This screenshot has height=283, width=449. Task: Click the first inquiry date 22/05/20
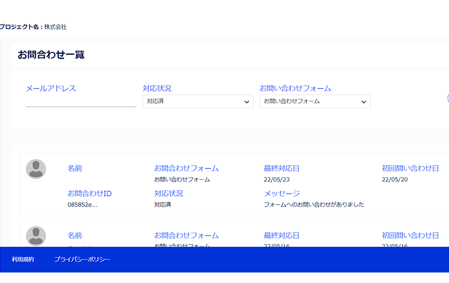[x=395, y=180]
